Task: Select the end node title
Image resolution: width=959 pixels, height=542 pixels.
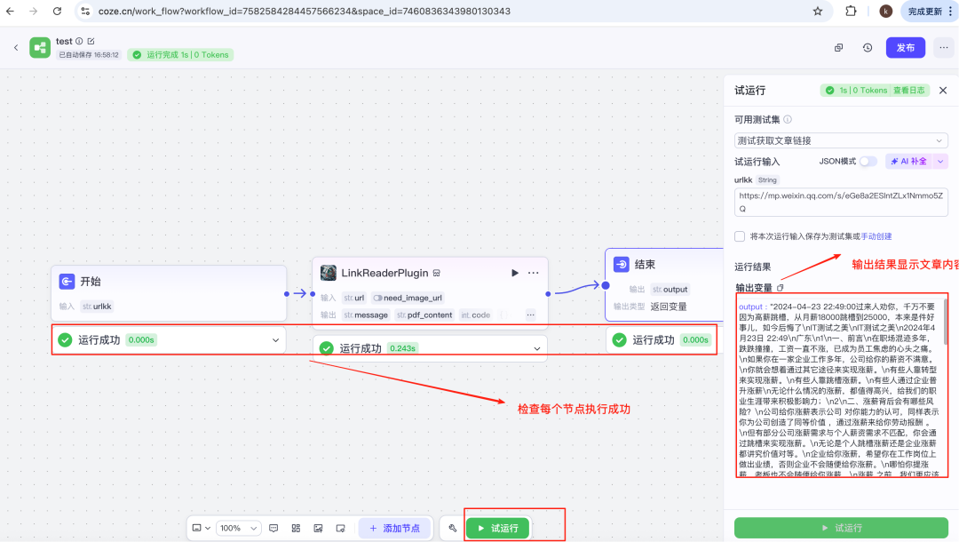Action: tap(645, 264)
